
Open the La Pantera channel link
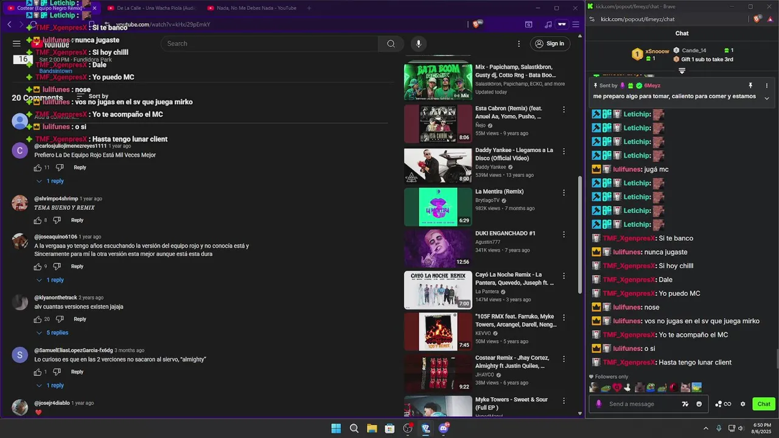(x=487, y=292)
